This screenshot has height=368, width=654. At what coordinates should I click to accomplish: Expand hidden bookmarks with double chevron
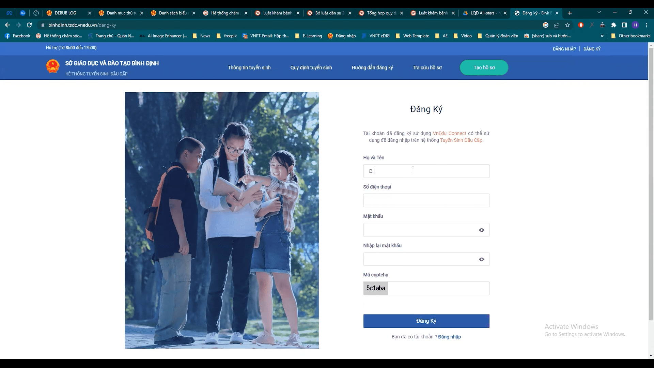click(x=602, y=36)
